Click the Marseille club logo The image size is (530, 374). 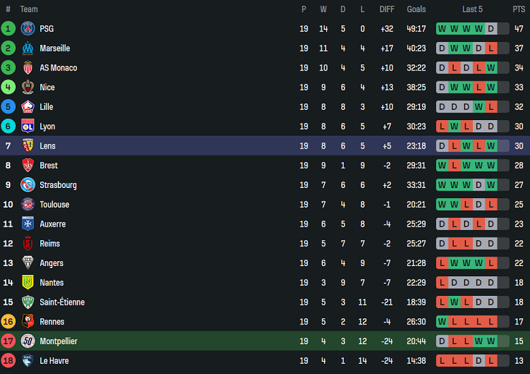[x=28, y=48]
